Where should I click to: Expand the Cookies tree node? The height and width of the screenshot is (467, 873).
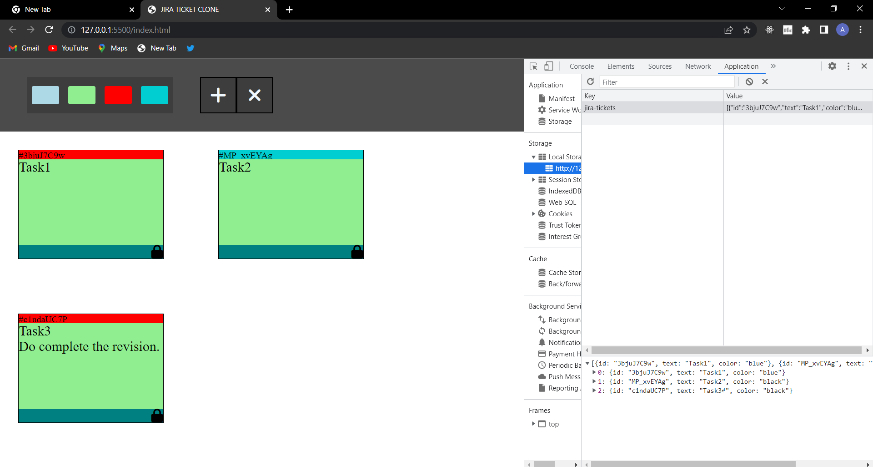tap(534, 214)
